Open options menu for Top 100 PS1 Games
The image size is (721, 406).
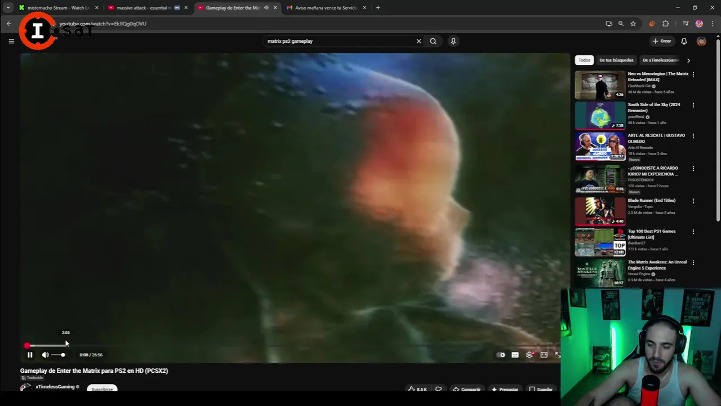pos(693,232)
